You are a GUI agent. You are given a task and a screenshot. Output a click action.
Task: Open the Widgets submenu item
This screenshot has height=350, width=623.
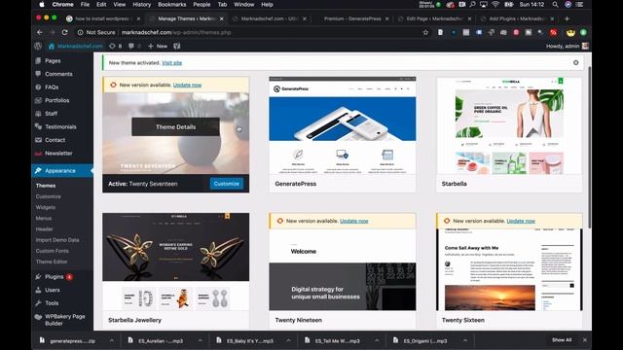coord(46,207)
